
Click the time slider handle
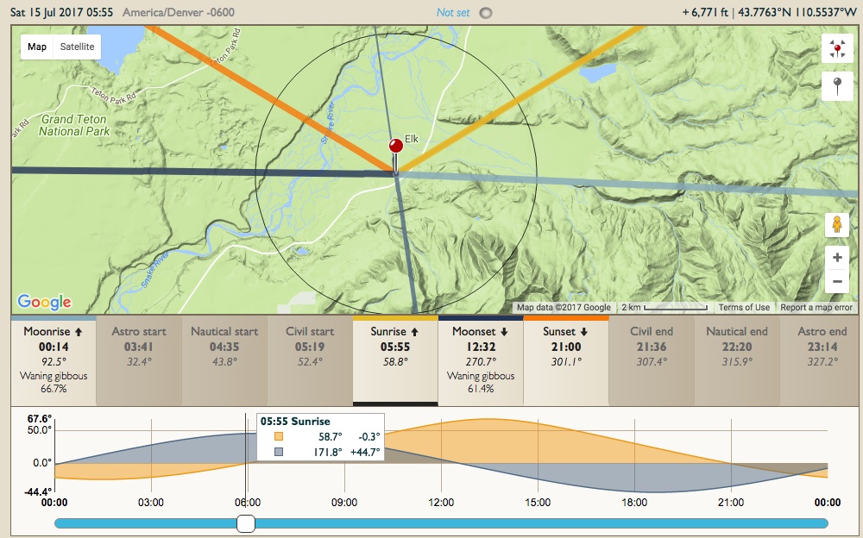tap(246, 523)
